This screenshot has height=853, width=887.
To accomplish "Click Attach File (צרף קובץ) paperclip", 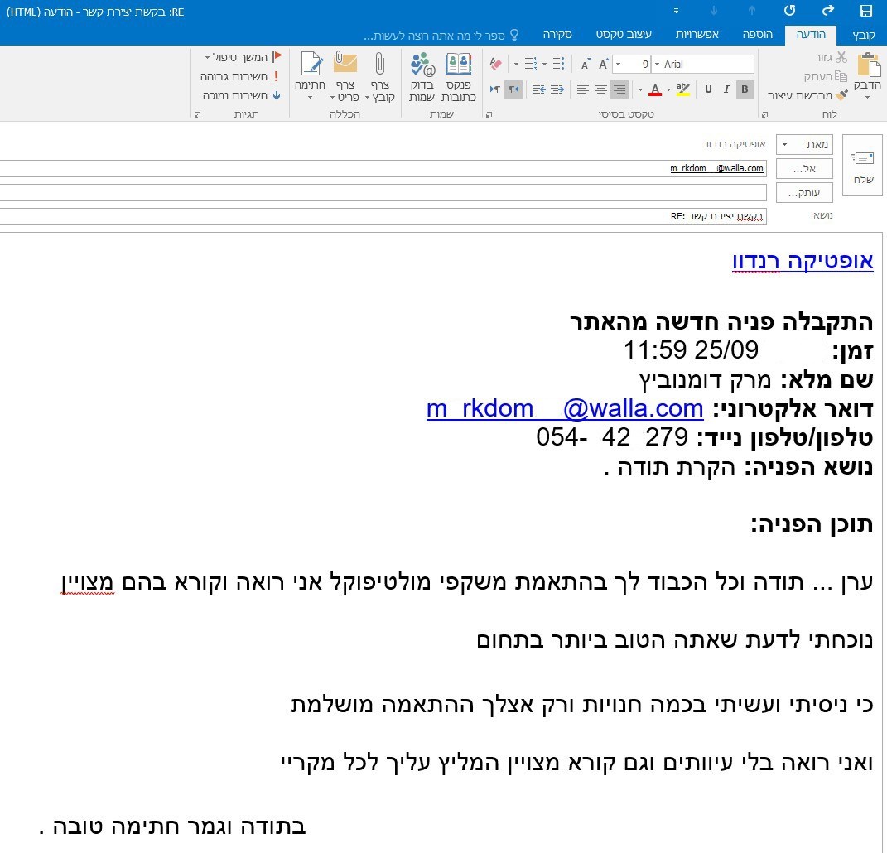I will coord(380,63).
